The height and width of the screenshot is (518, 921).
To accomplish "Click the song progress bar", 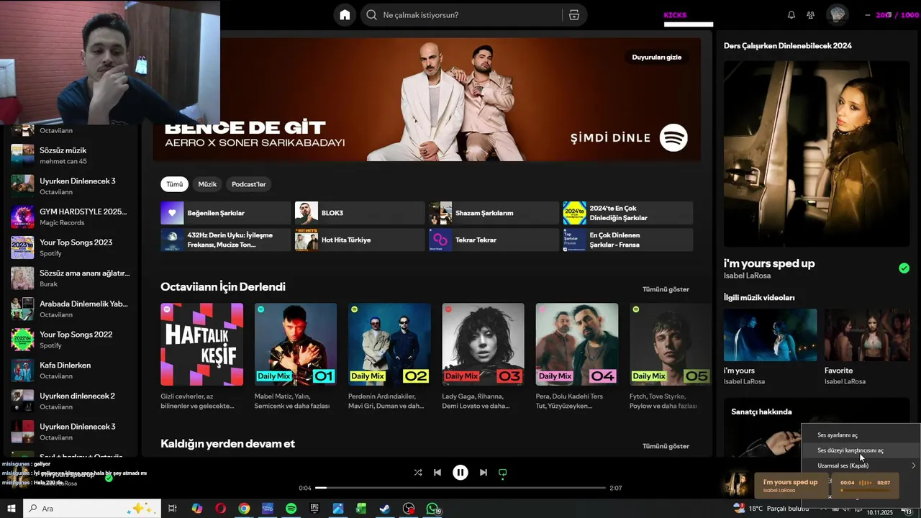I will tap(460, 488).
